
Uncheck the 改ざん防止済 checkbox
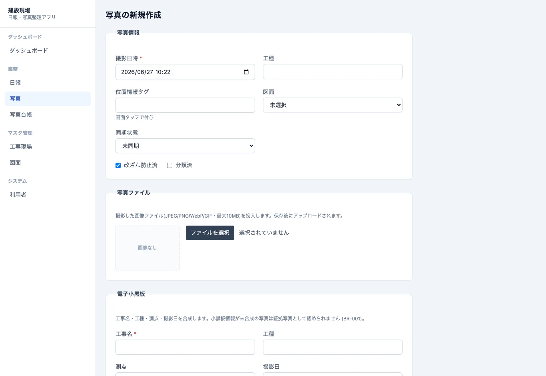point(118,165)
